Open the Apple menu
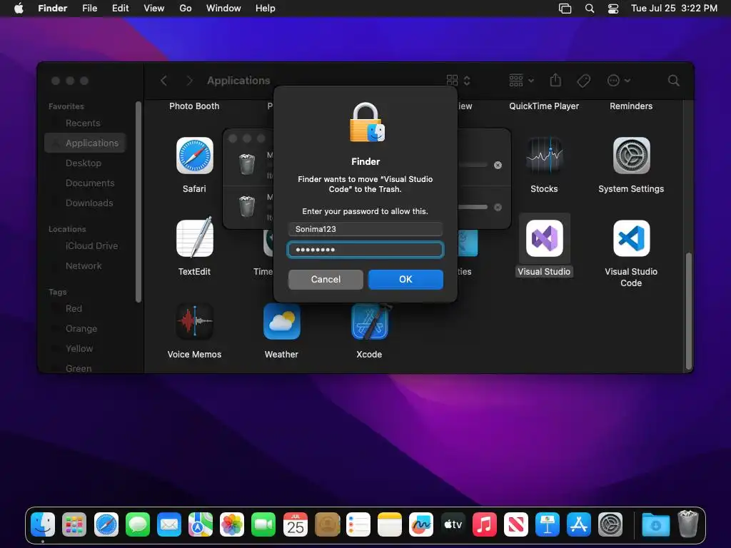Viewport: 731px width, 548px height. [x=19, y=8]
